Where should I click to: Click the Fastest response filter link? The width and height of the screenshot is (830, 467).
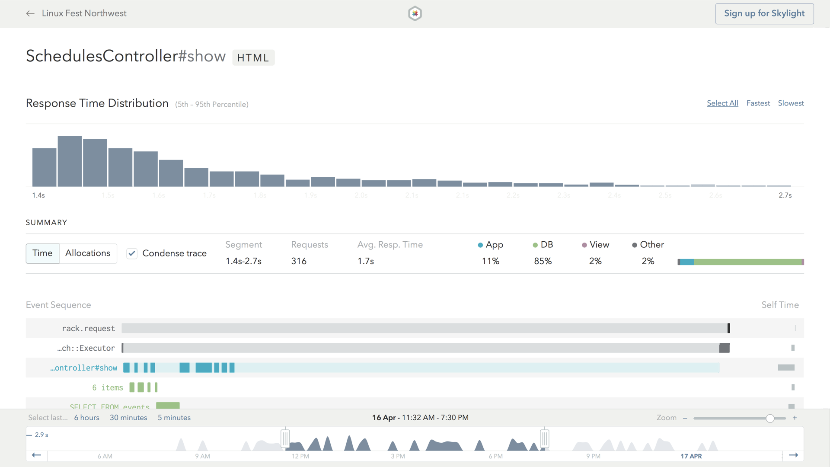click(x=758, y=103)
